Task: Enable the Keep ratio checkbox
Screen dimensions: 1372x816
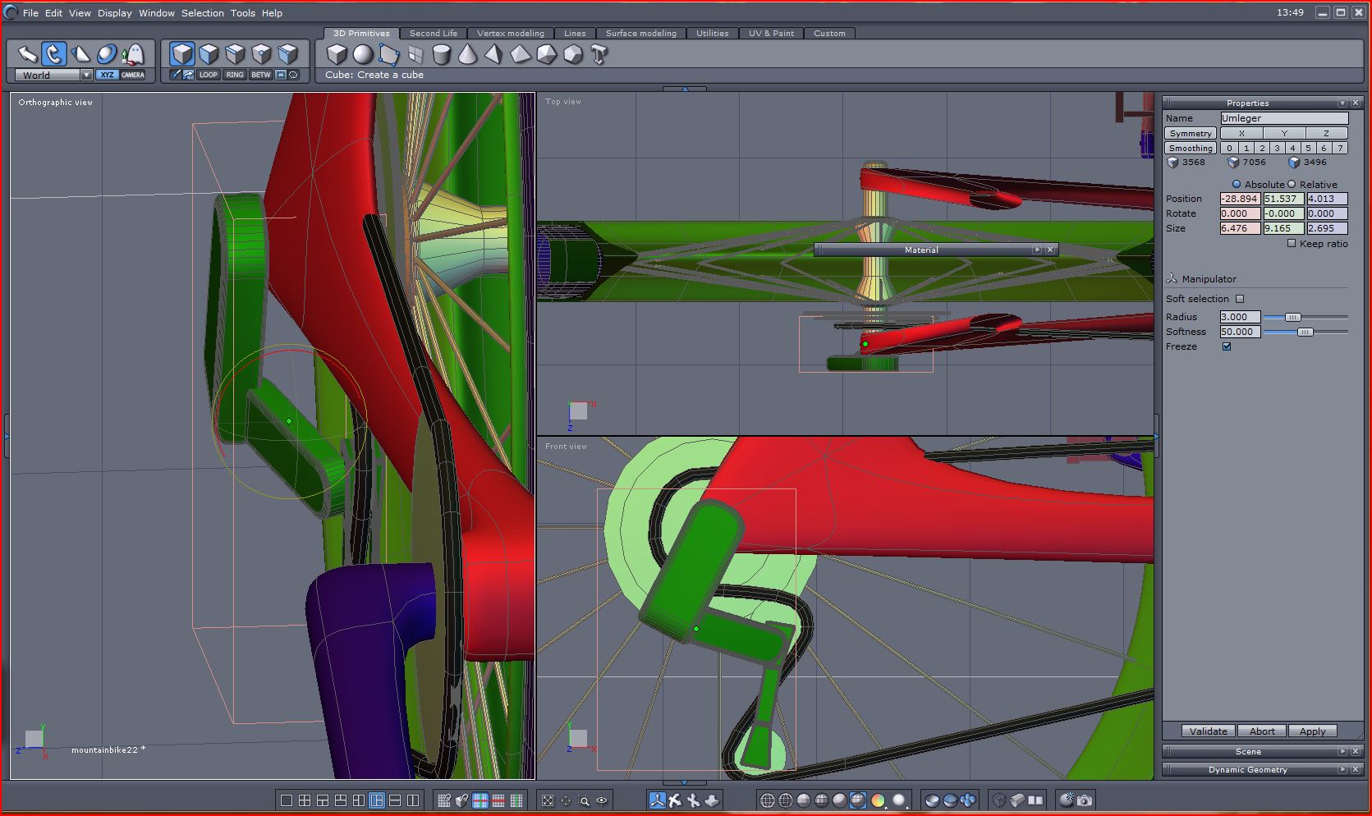Action: (1292, 243)
